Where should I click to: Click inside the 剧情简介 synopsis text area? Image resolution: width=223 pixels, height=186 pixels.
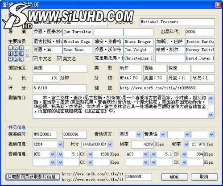pos(120,107)
